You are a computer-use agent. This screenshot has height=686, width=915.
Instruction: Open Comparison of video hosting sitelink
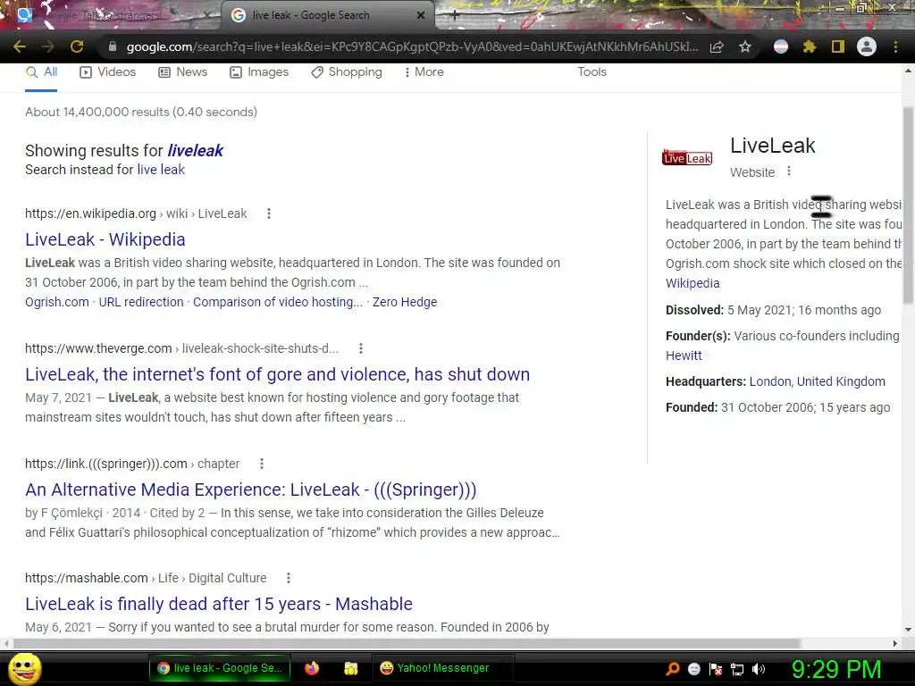pyautogui.click(x=278, y=302)
